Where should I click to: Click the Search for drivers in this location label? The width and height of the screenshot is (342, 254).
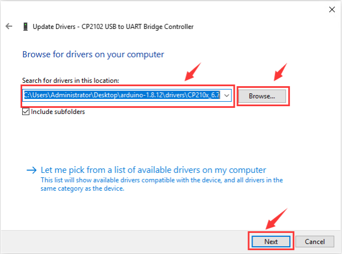click(x=71, y=81)
